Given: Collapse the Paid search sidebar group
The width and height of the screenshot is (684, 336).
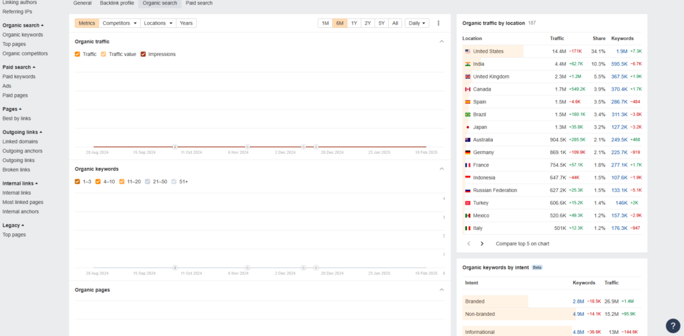Looking at the screenshot, I should [x=19, y=67].
